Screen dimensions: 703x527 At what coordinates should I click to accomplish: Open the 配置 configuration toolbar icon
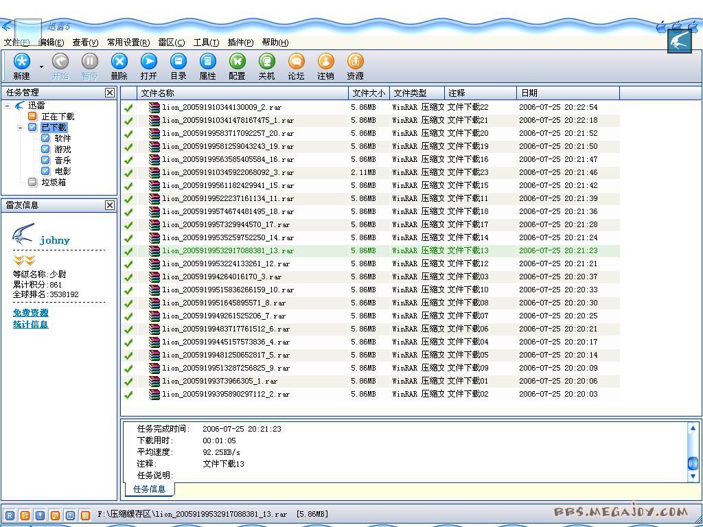point(237,61)
